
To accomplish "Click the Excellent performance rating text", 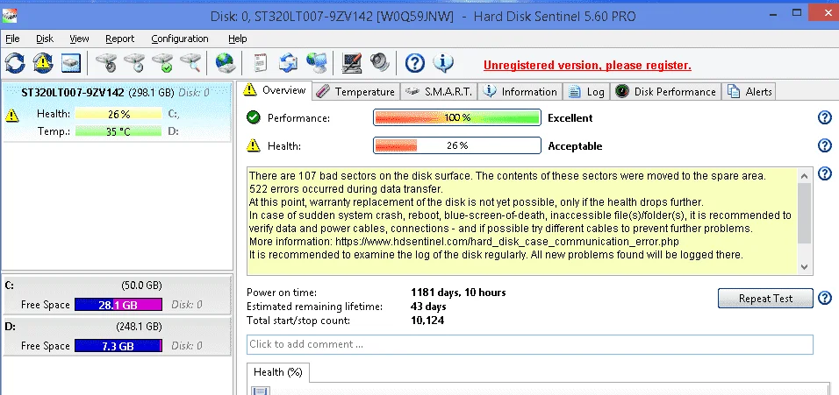I will [570, 118].
